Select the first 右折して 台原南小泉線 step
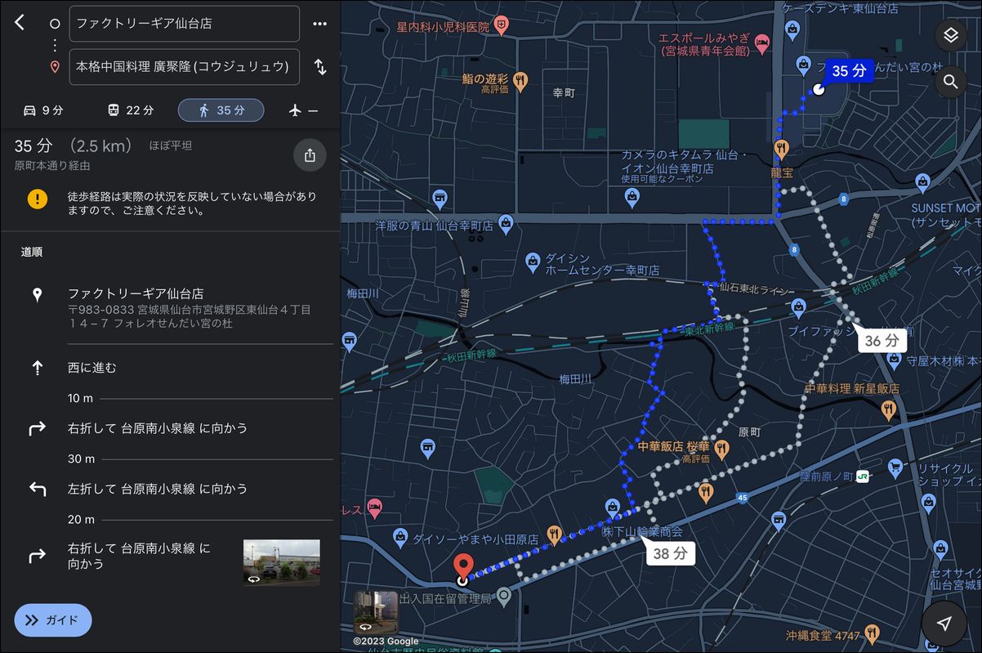This screenshot has height=653, width=982. [x=172, y=428]
